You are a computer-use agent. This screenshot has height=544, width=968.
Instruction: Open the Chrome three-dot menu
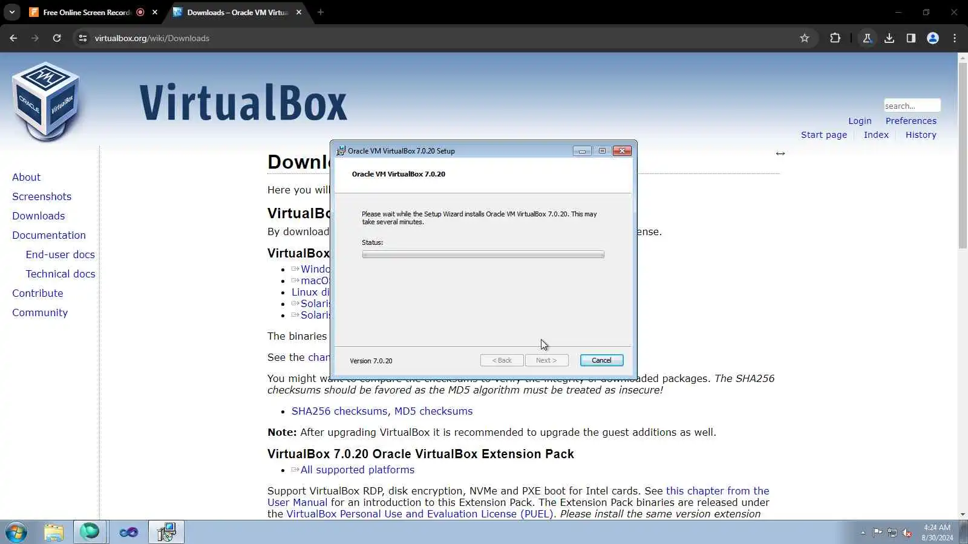(955, 38)
